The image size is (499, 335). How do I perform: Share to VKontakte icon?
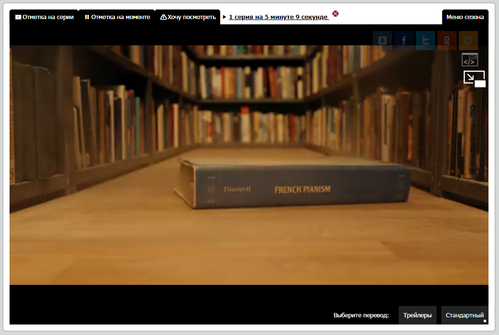point(382,41)
